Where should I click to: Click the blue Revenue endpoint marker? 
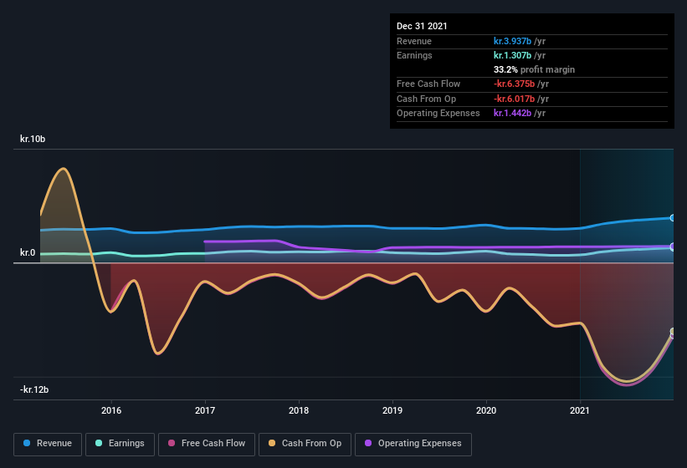(x=673, y=218)
